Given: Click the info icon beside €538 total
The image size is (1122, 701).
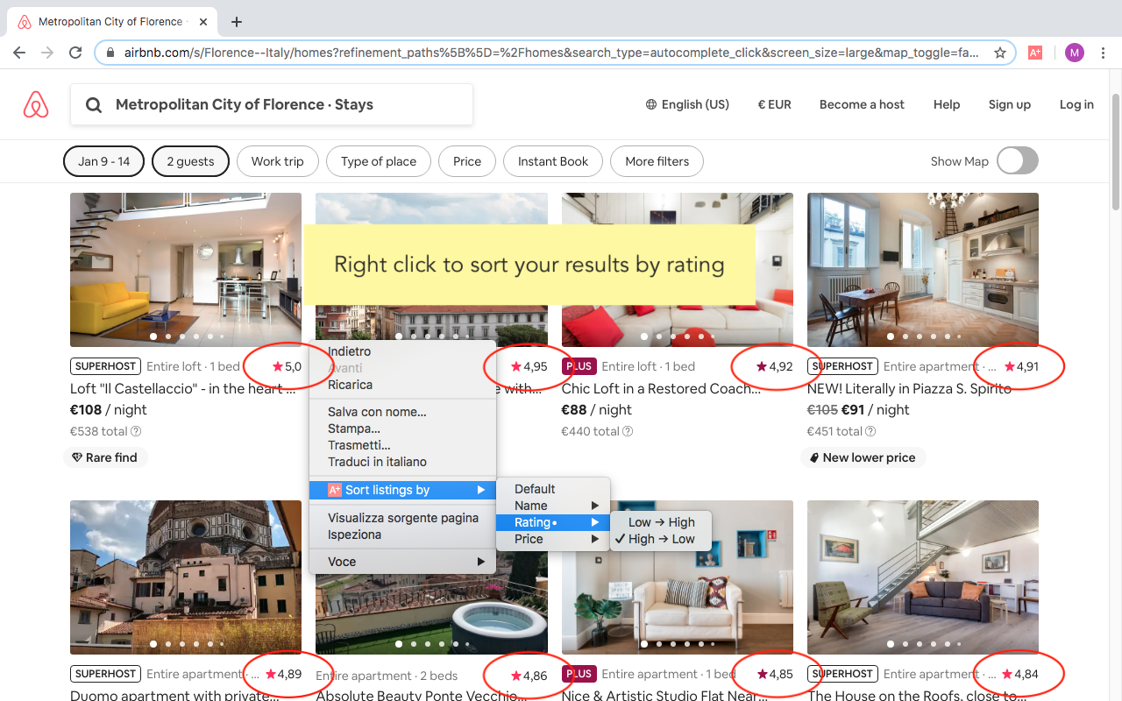Looking at the screenshot, I should (x=136, y=431).
